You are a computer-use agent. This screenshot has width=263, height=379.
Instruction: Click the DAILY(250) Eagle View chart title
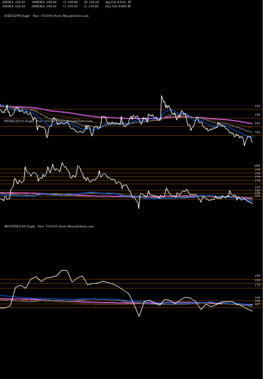[x=46, y=16]
